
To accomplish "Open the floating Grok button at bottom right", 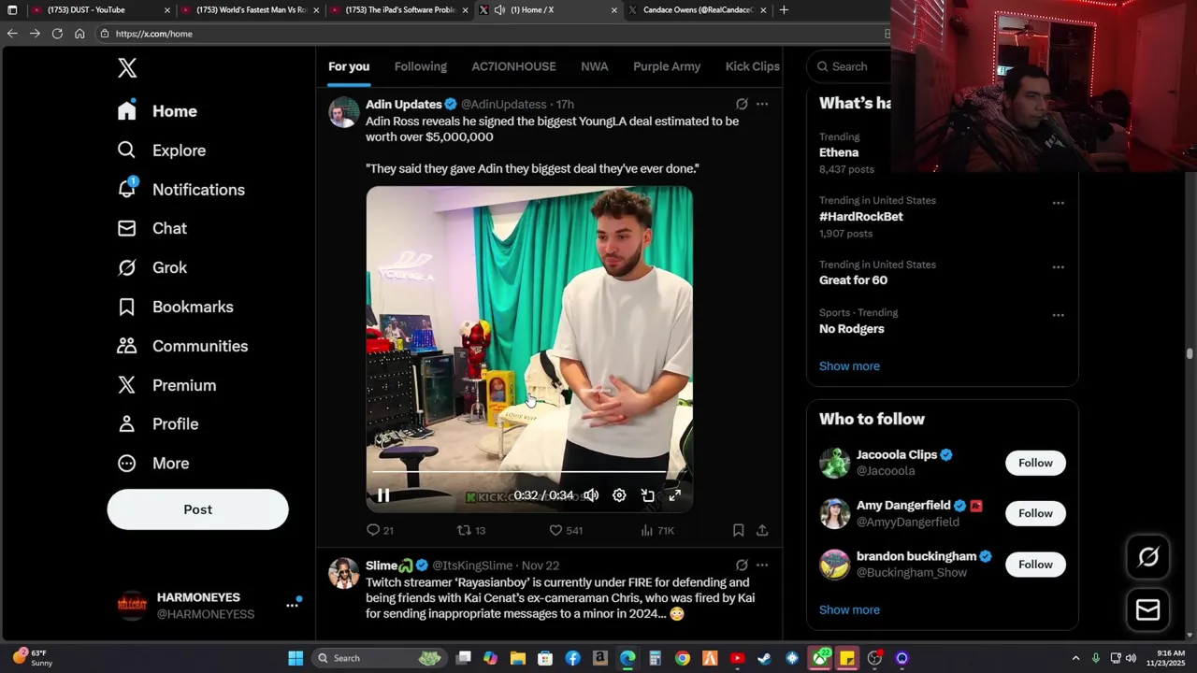I will (1148, 557).
